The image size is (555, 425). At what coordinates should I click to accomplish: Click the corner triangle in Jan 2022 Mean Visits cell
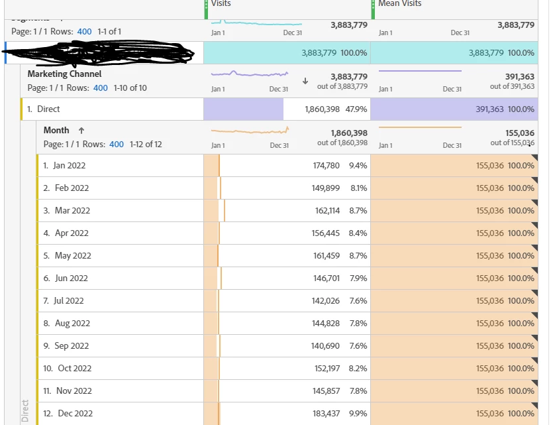click(x=535, y=156)
